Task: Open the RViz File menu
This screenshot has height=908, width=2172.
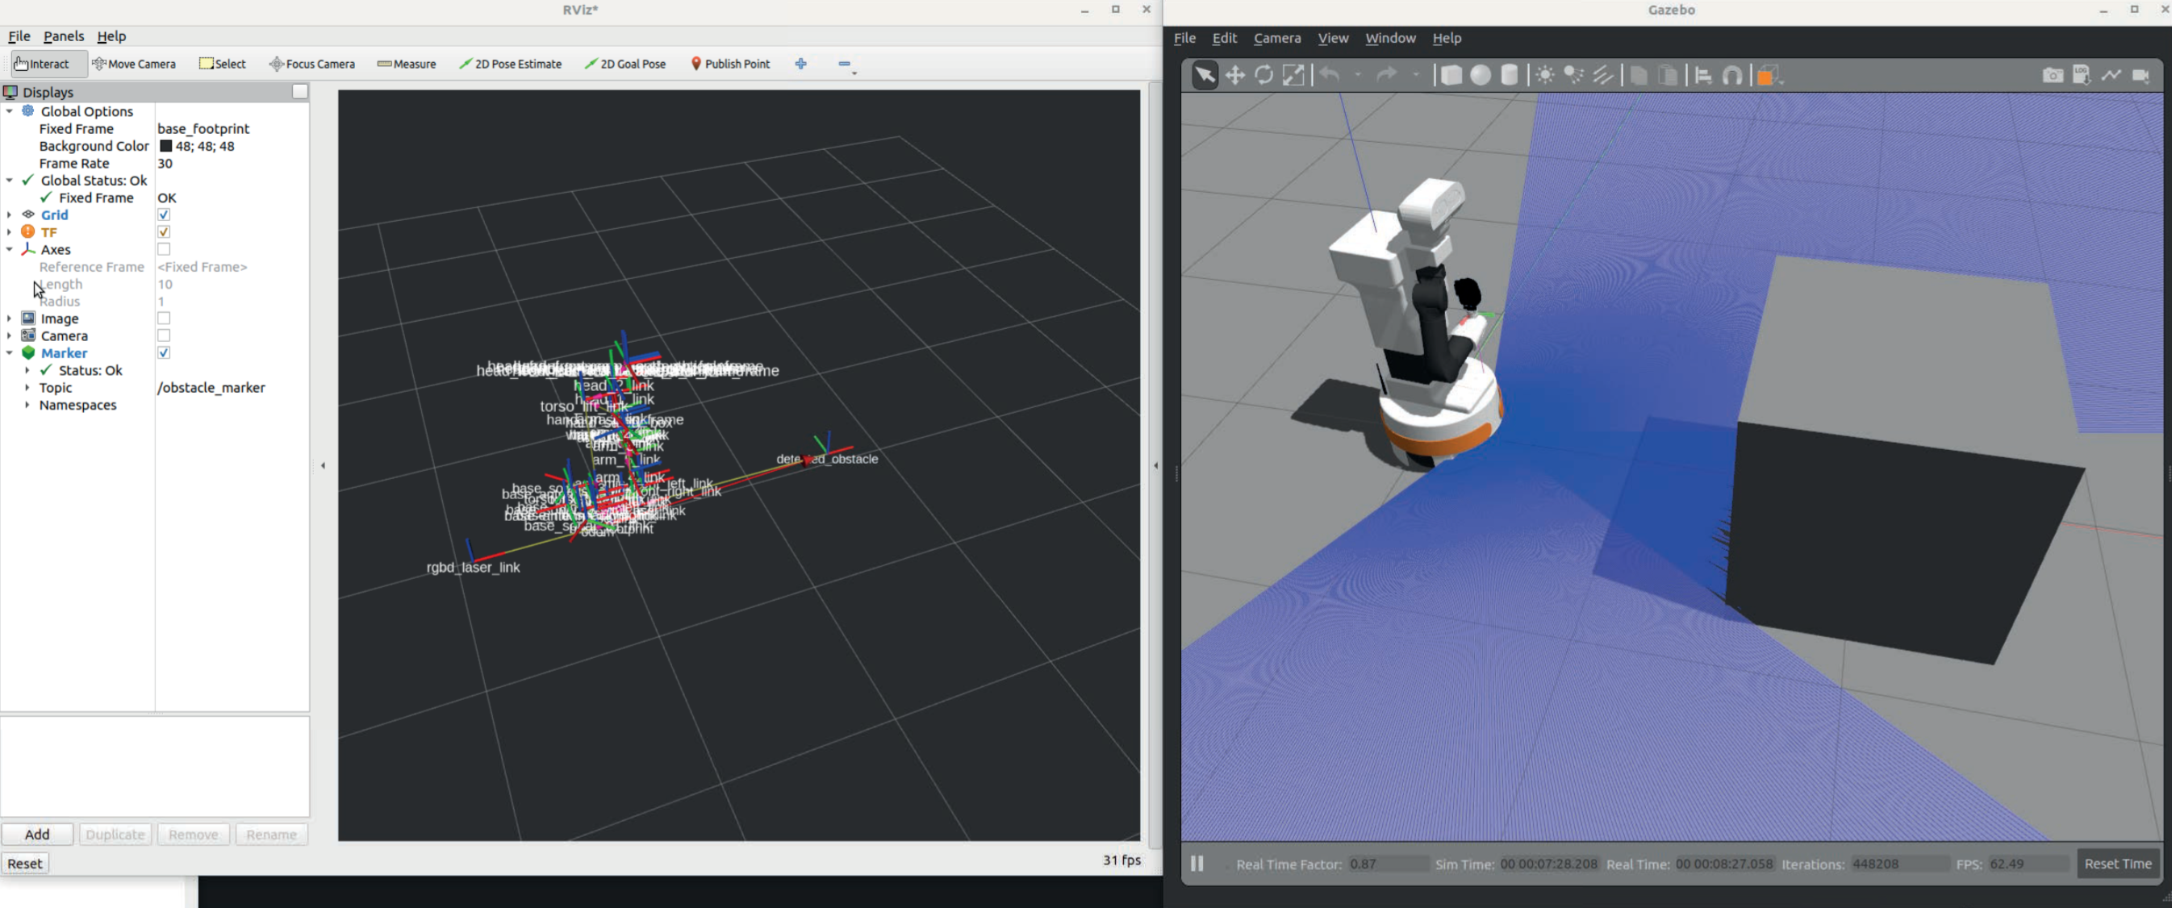Action: click(19, 36)
